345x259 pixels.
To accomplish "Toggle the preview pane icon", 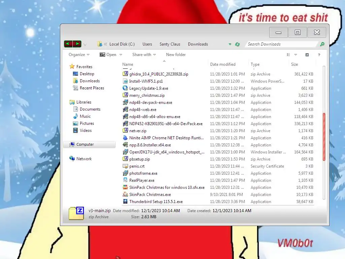I will tap(307, 55).
